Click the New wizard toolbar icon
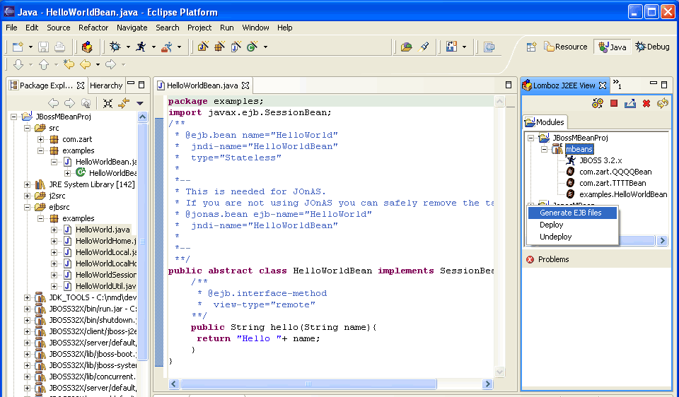Image resolution: width=679 pixels, height=397 pixels. point(18,47)
